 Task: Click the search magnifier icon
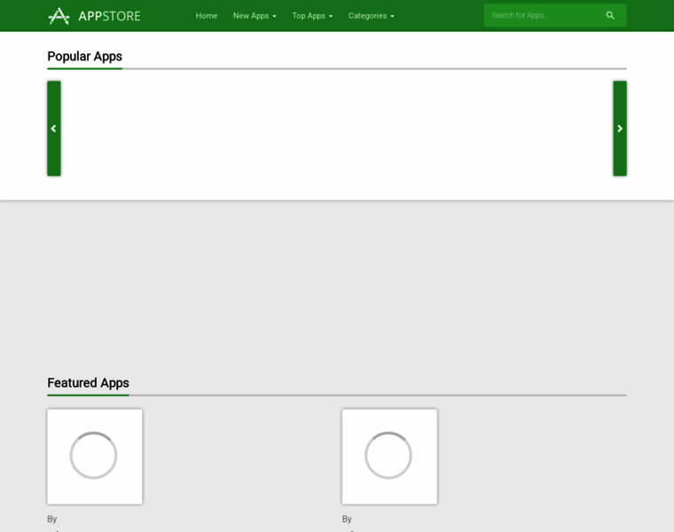click(x=610, y=15)
